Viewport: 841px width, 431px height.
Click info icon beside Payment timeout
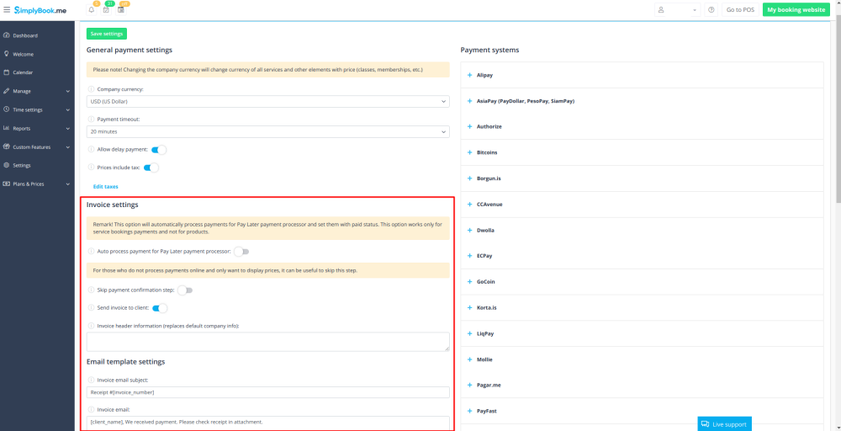pyautogui.click(x=91, y=120)
